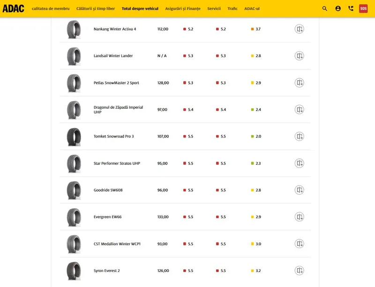375x287 pixels.
Task: Open the Trafic menu item
Action: click(x=232, y=9)
